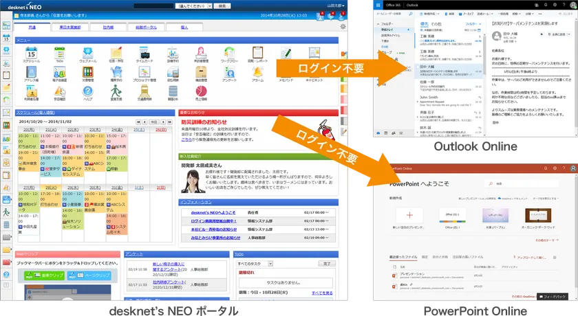Click the 完了 button in ToDo
Image resolution: width=578 pixels, height=316 pixels.
327,263
